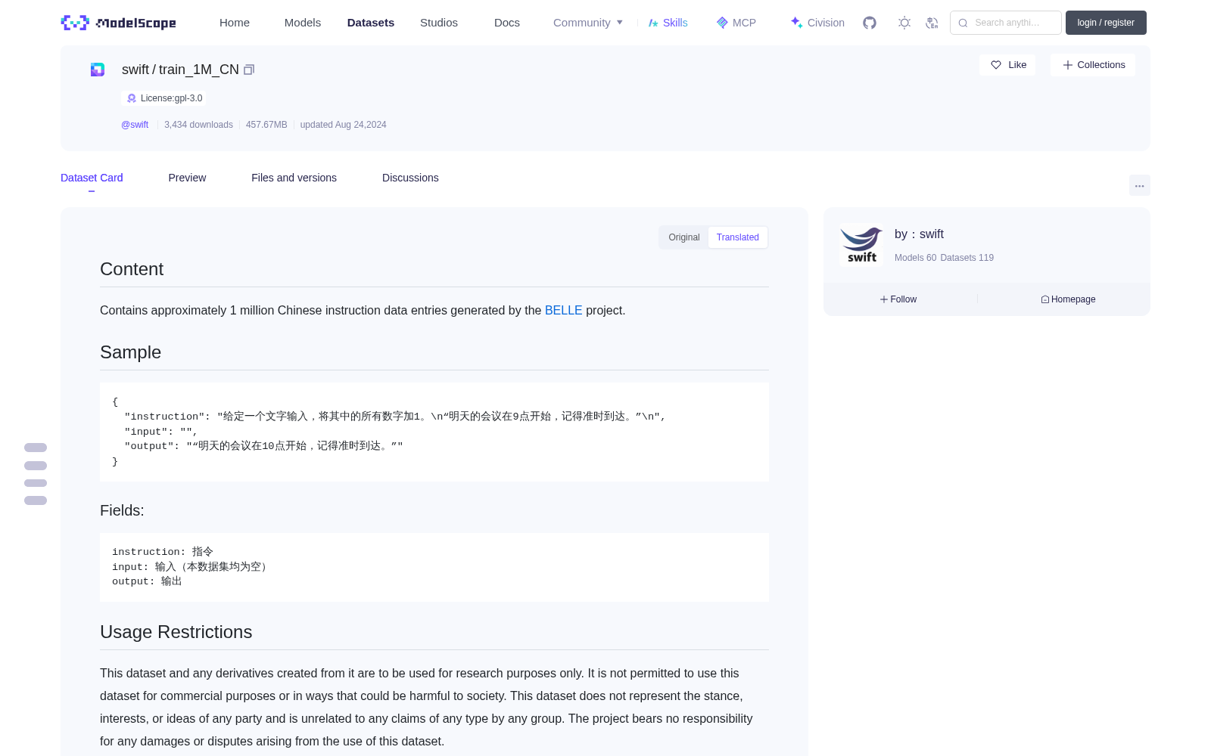Viewport: 1211px width, 756px height.
Task: Open the BELLE project link
Action: coord(564,311)
